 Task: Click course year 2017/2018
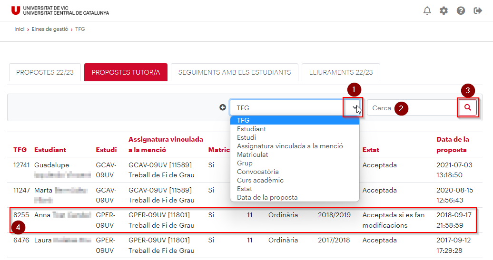pyautogui.click(x=334, y=240)
